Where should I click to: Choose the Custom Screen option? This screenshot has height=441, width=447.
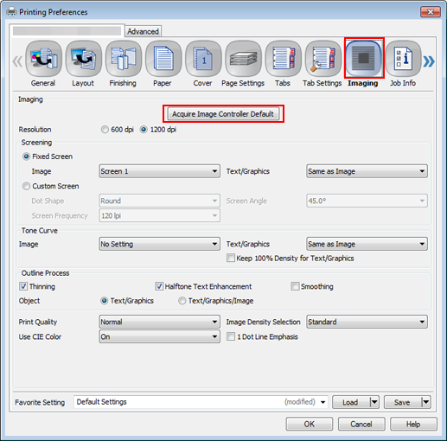(x=26, y=186)
